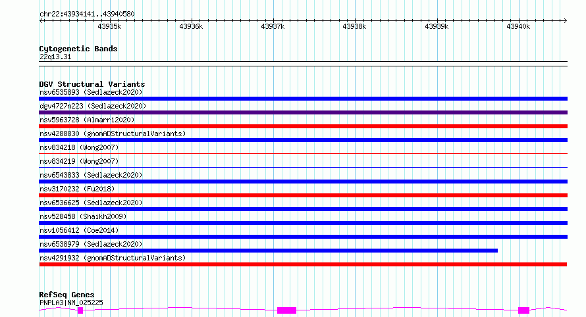586x317 pixels.
Task: Select the nsv6535893 (Sedlazeck2020) label
Action: (91, 92)
